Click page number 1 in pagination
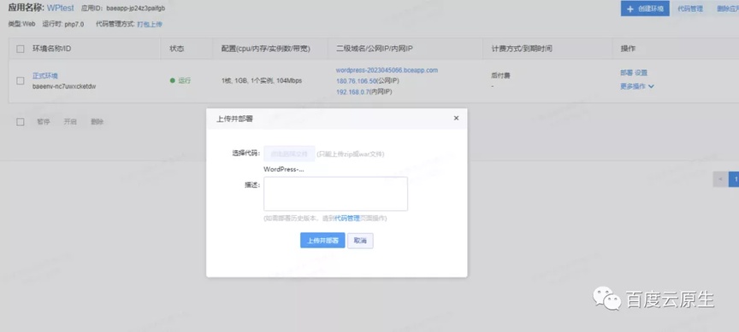Screen dimensions: 739x332 click(734, 179)
